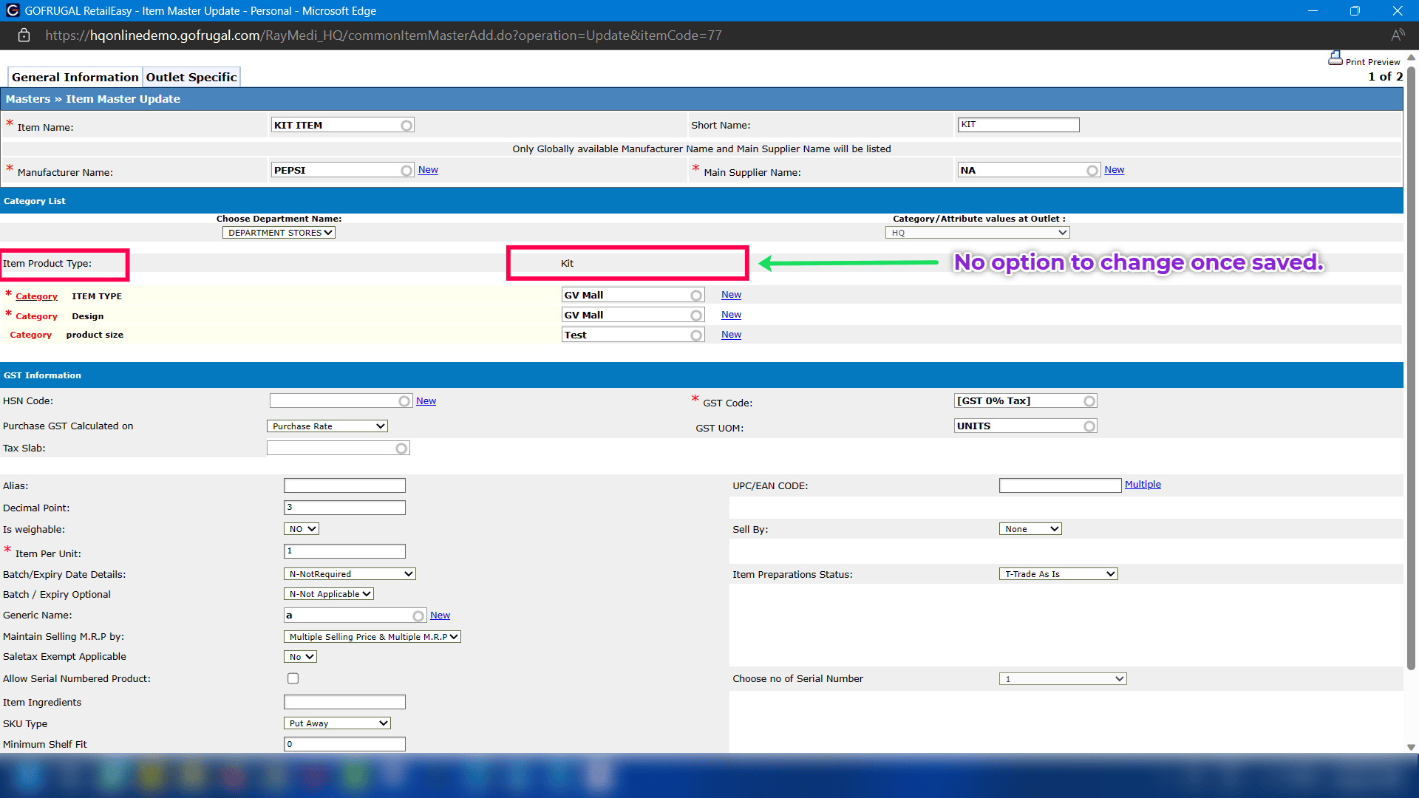
Task: Click Multiple link beside UPC/EAN Code
Action: tap(1143, 485)
